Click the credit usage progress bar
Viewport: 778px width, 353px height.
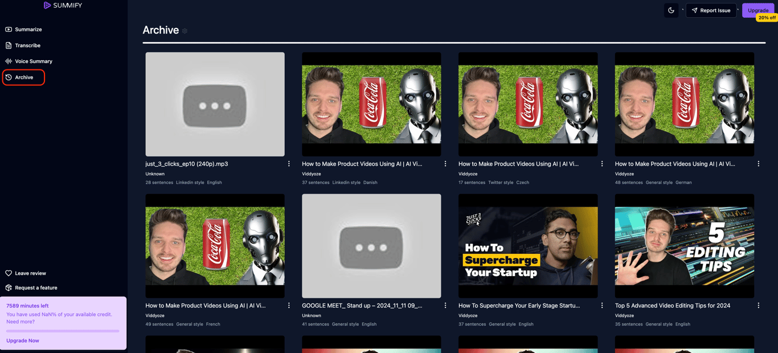point(63,331)
